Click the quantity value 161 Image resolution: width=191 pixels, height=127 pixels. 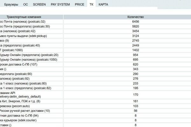click(x=136, y=101)
